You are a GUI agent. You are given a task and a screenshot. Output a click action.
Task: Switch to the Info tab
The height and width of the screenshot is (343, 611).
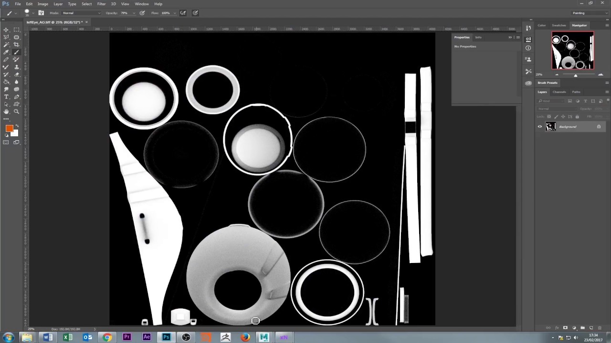(478, 37)
